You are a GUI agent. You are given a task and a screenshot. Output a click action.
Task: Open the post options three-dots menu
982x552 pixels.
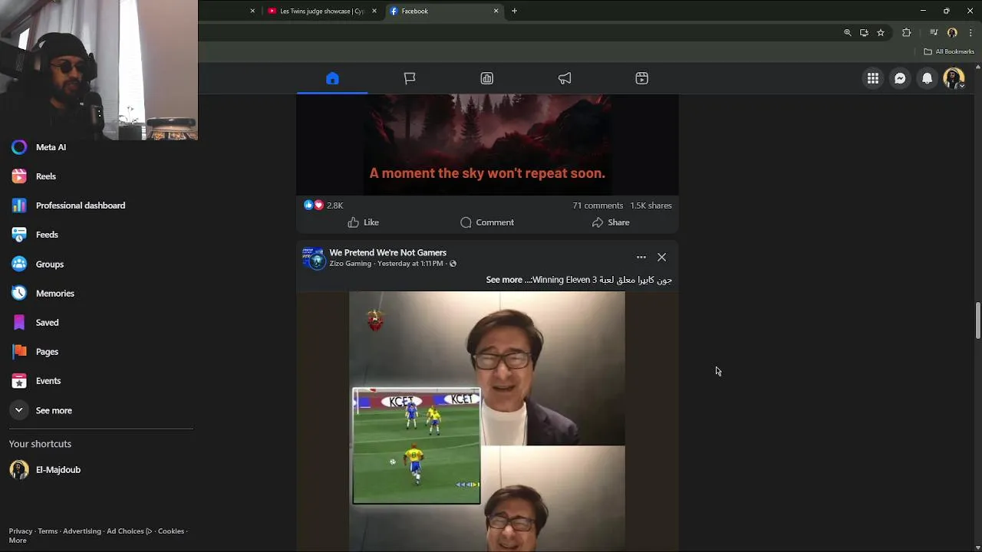(641, 258)
